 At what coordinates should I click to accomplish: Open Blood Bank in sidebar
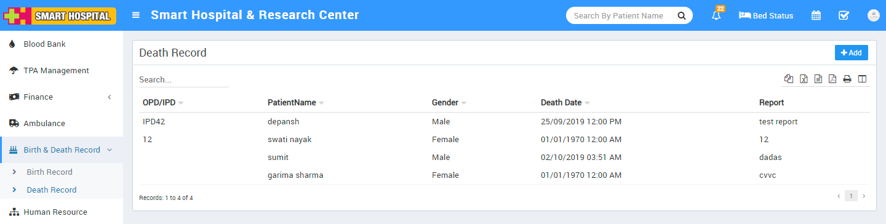click(62, 44)
